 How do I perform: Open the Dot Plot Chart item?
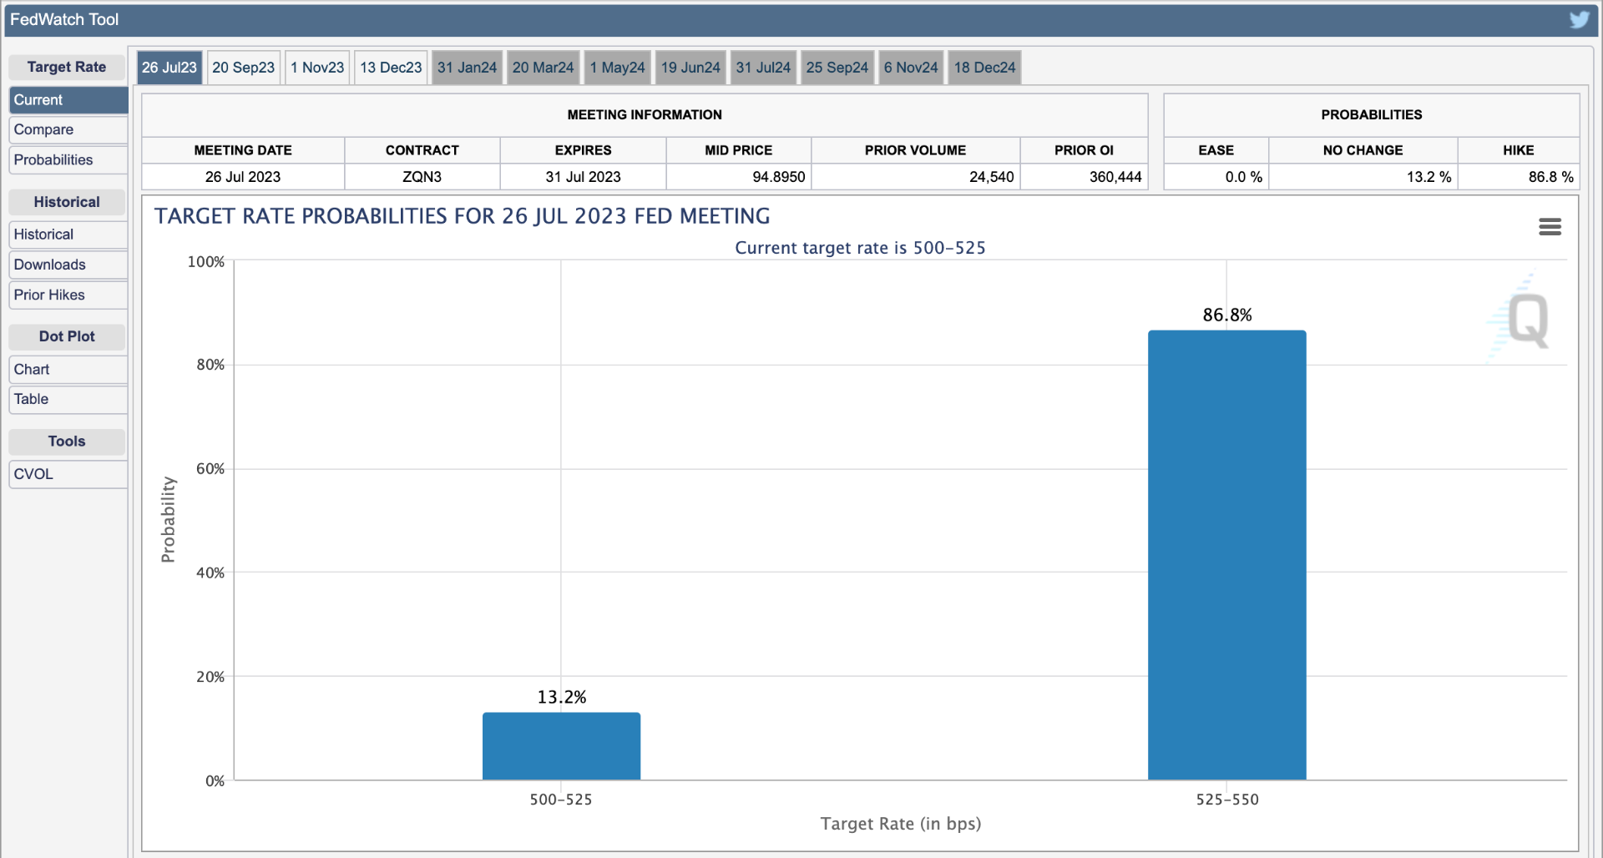tap(68, 369)
